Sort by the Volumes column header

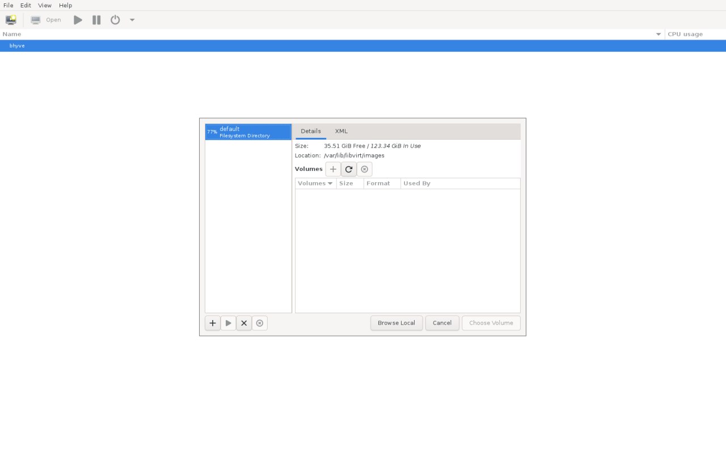[315, 183]
